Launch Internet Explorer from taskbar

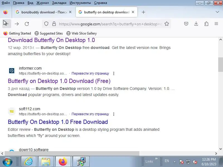click(x=29, y=161)
